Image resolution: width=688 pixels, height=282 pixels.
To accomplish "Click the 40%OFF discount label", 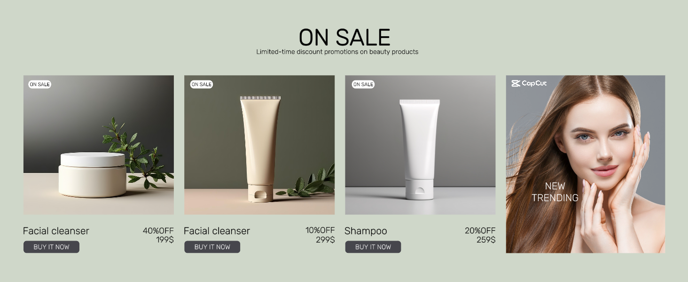I will (x=158, y=230).
